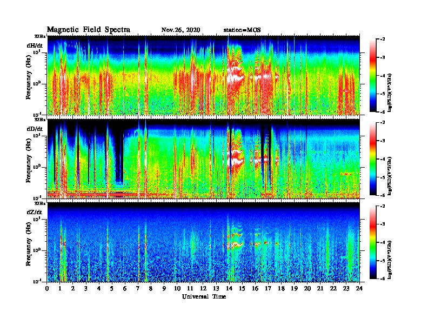Click hour "11" on the time axis

coord(190,288)
